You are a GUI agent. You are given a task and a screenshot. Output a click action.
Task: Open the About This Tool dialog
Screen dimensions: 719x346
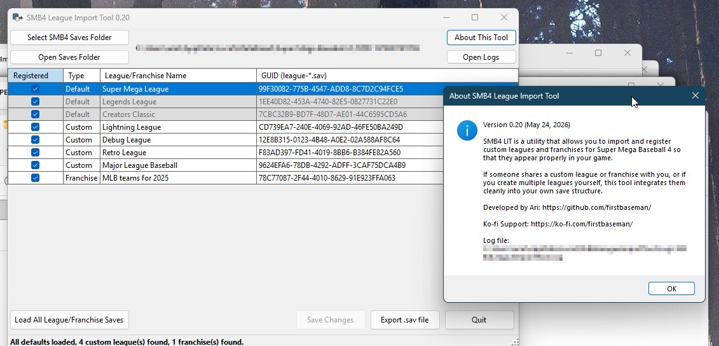481,38
